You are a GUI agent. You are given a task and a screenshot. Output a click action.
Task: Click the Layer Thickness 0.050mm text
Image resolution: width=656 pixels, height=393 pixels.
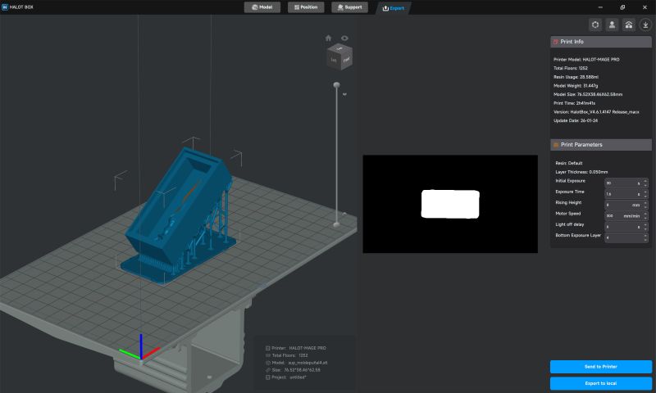[581, 172]
